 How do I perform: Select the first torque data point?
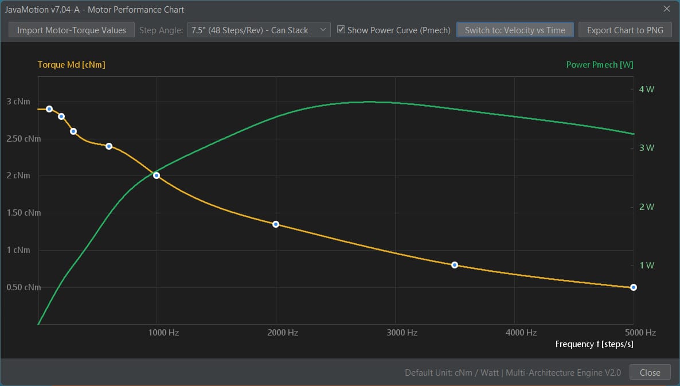[x=49, y=109]
